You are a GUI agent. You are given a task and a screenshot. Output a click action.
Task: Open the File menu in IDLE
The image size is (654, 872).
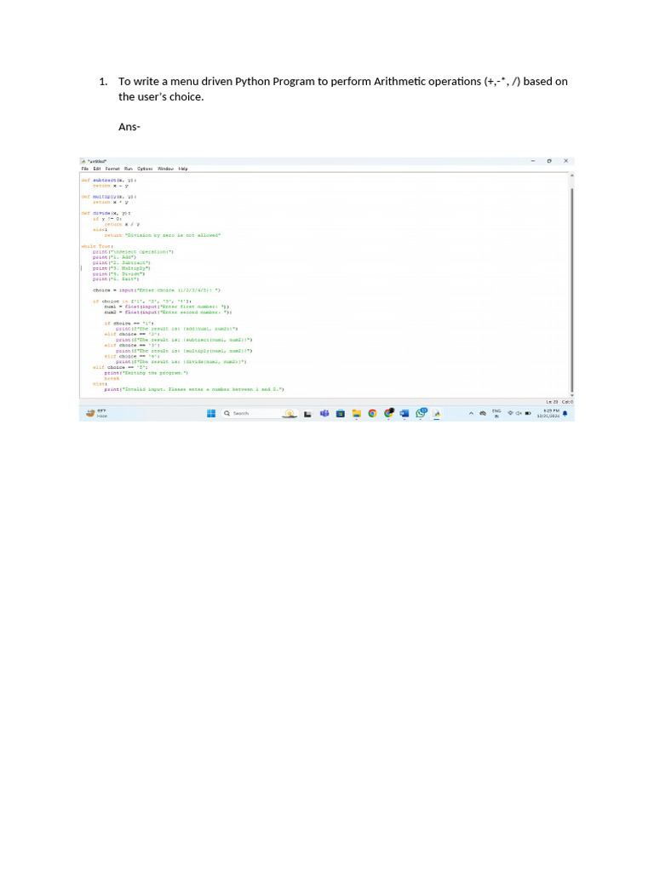point(84,169)
